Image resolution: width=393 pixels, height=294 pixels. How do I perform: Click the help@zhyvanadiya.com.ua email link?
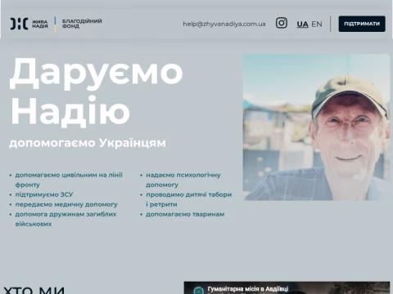(224, 24)
